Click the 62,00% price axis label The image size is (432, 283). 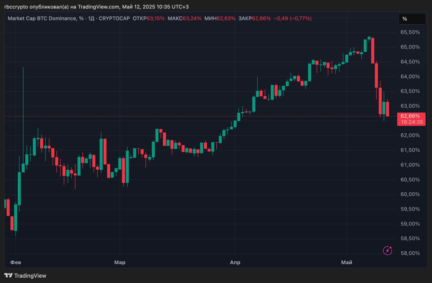click(410, 135)
